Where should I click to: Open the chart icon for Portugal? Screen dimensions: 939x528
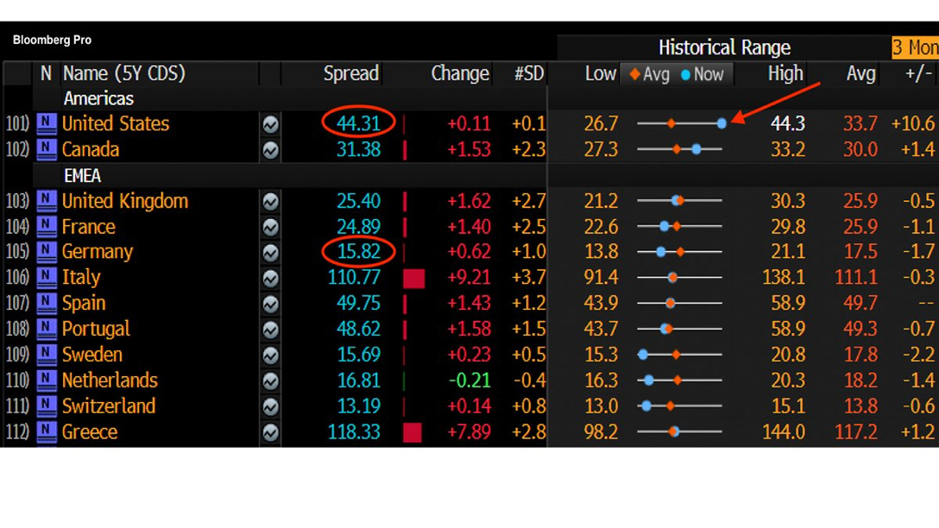[x=271, y=330]
